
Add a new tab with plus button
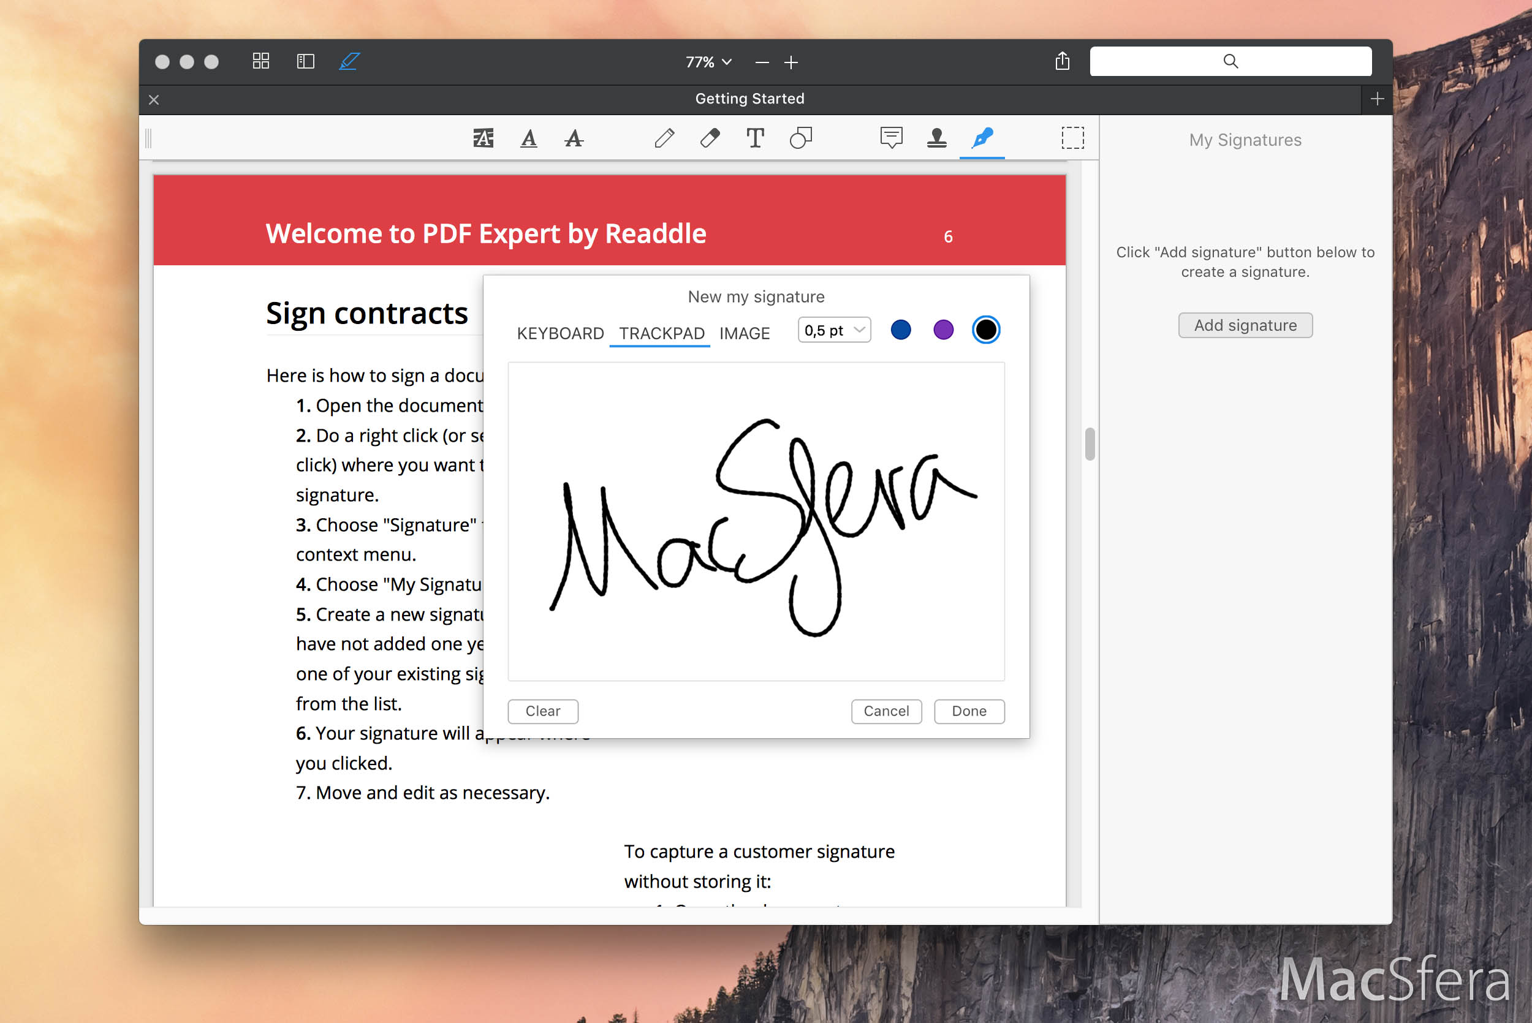pos(1377,99)
